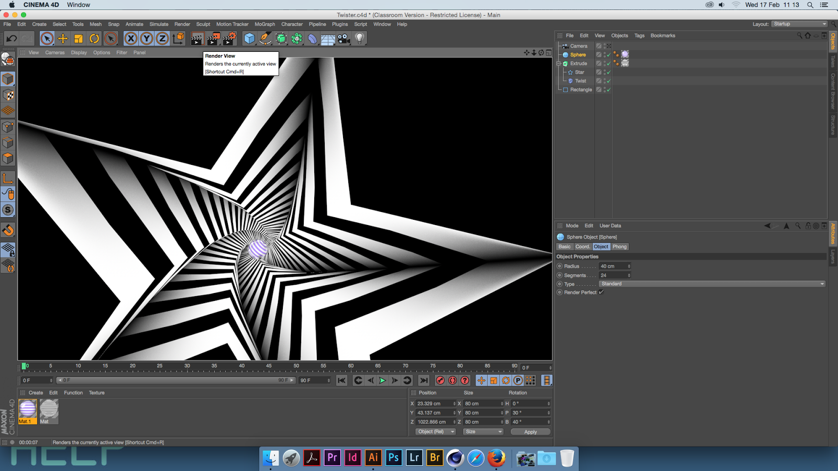Add a Cube primitive object
This screenshot has height=471, width=838.
249,38
